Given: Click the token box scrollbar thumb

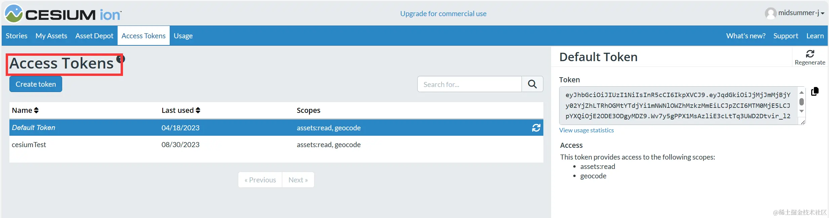Looking at the screenshot, I should click(x=801, y=101).
